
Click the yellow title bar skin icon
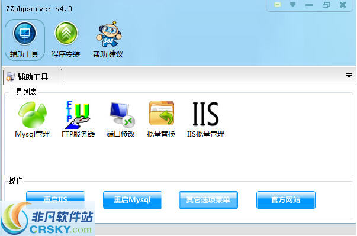point(278,5)
